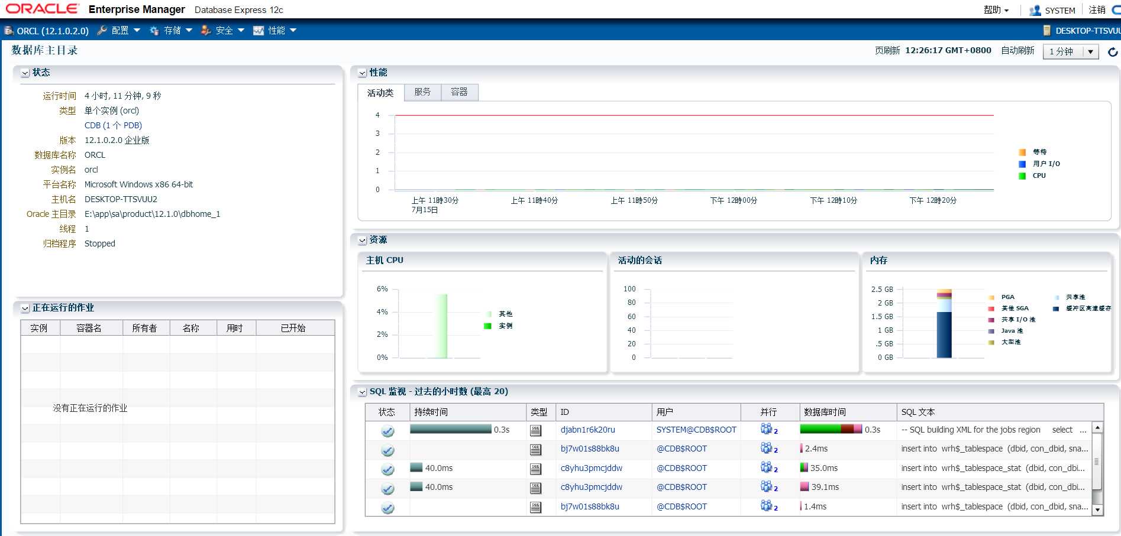
Task: Open the auto-refresh 1 分钟 dropdown
Action: 1070,52
